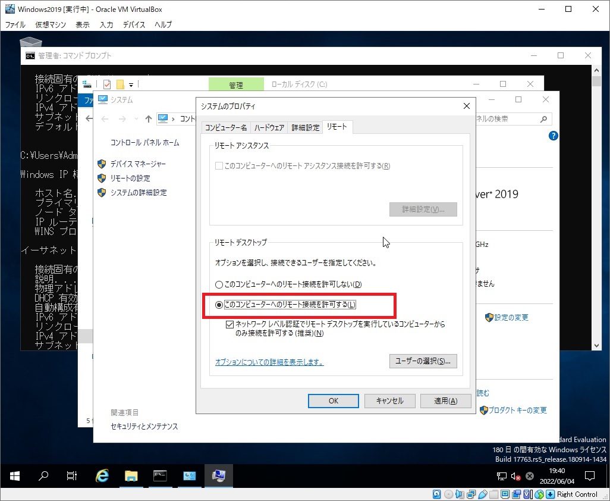Click the VirtualBox mouse integration status icon
610x501 pixels.
point(539,494)
